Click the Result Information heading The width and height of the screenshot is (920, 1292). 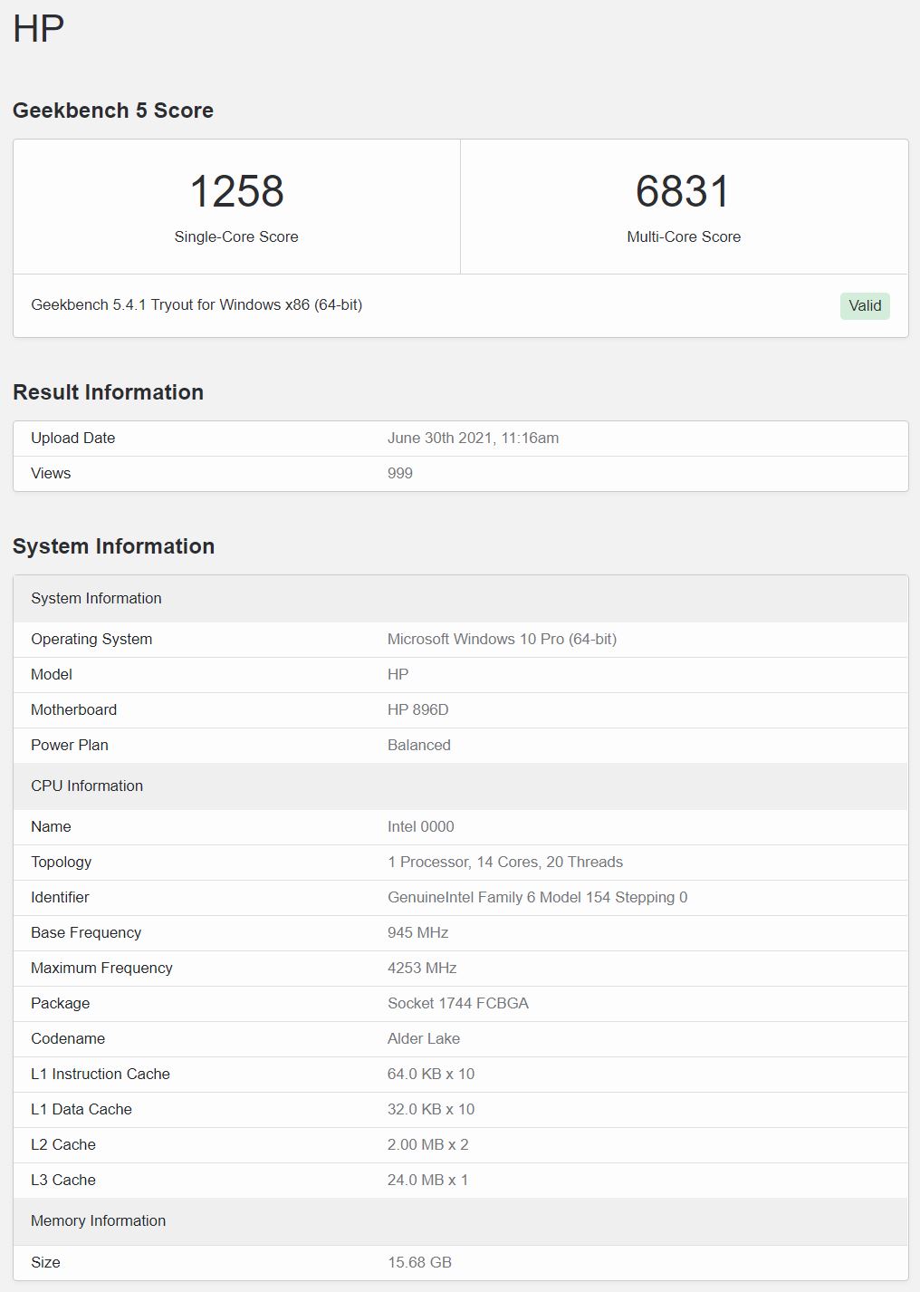tap(108, 392)
